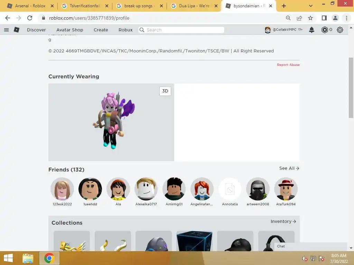
Task: Open friend Ala's avatar
Action: pyautogui.click(x=118, y=189)
